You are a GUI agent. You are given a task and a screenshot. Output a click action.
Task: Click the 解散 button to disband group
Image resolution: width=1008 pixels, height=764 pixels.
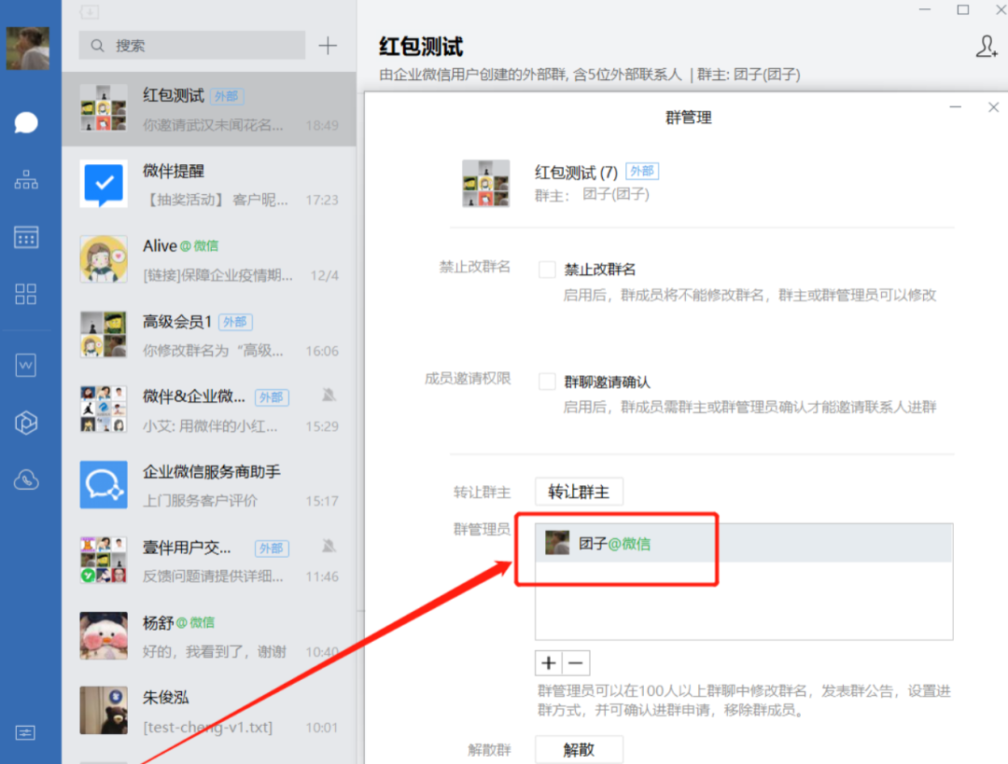click(x=579, y=749)
